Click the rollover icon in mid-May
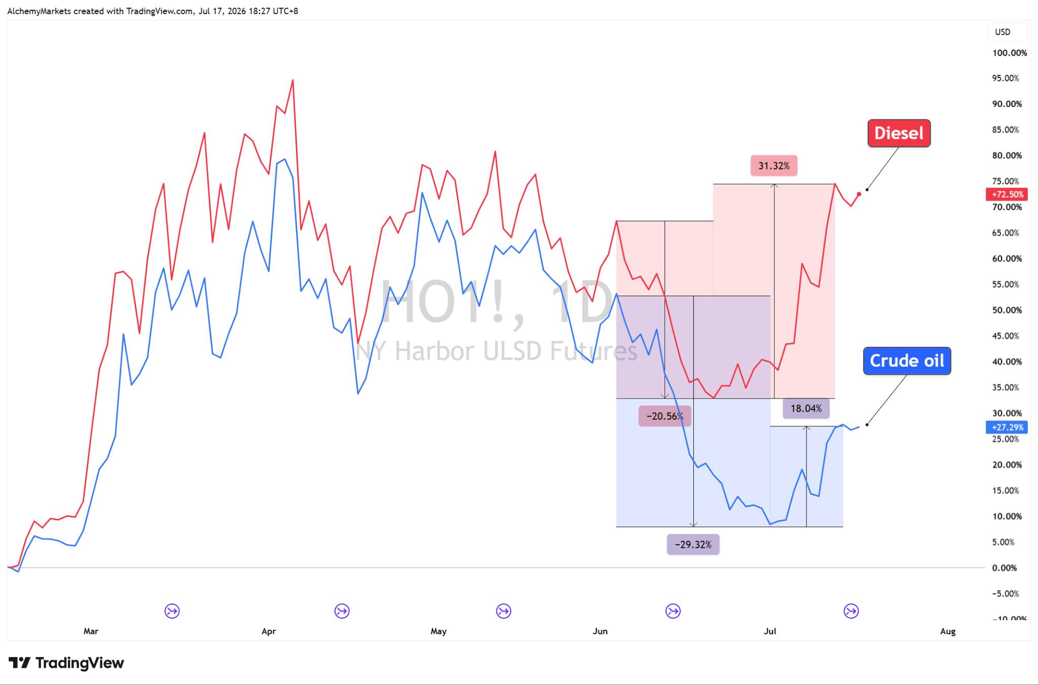1038x685 pixels. point(503,611)
